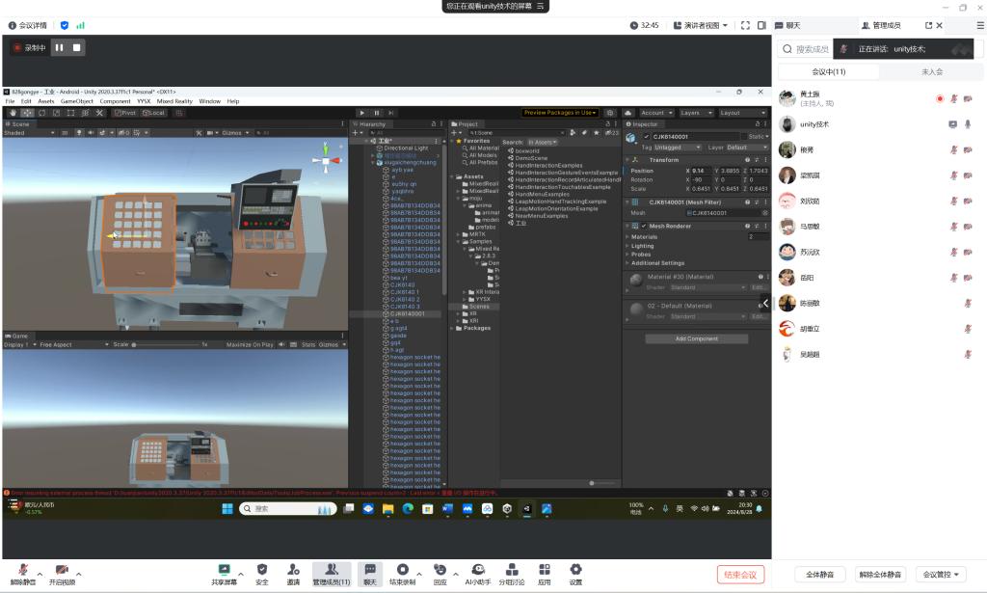Open breakout rooms (分组讨论) icon
Viewport: 987px width, 593px height.
click(x=512, y=570)
